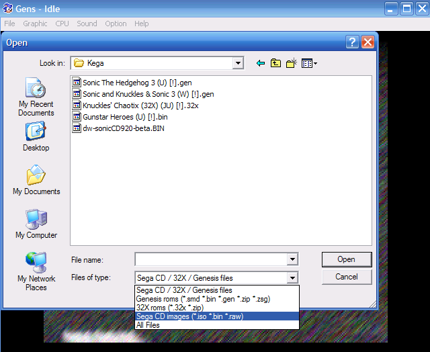Open My Documents shortcut
This screenshot has width=430, height=352.
[x=36, y=181]
